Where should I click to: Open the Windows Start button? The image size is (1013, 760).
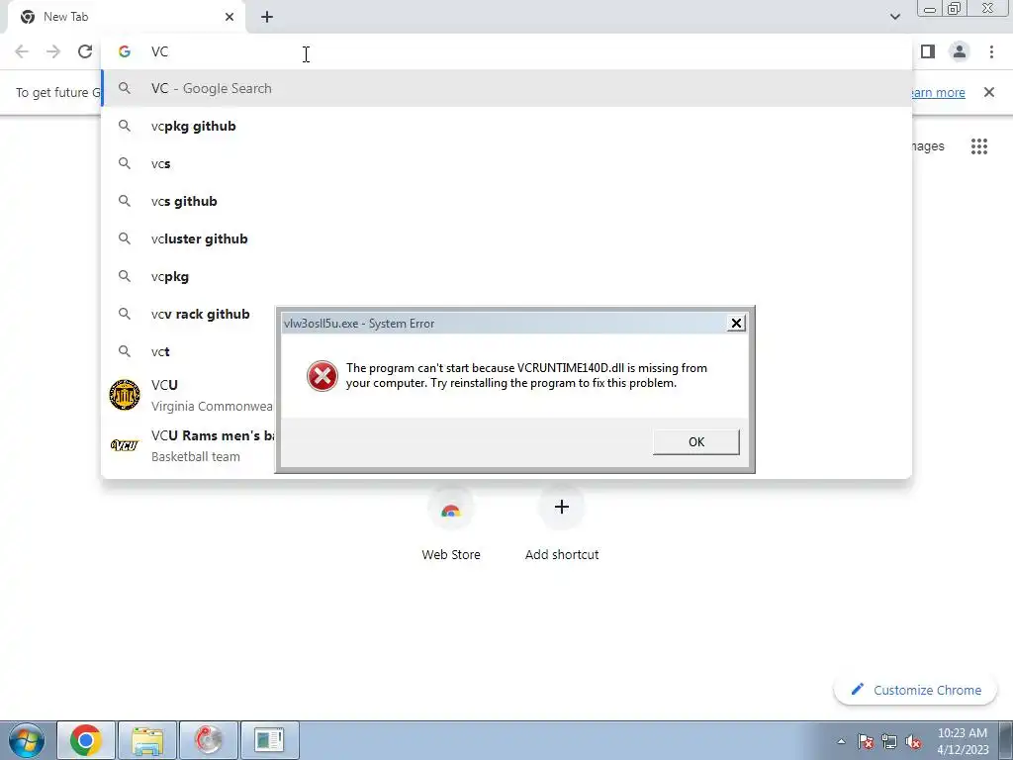point(27,740)
